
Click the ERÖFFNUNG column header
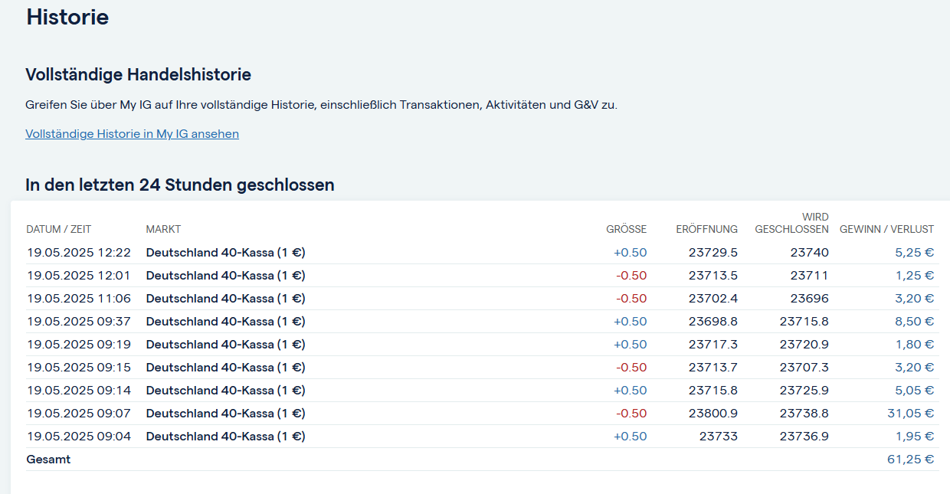tap(706, 229)
